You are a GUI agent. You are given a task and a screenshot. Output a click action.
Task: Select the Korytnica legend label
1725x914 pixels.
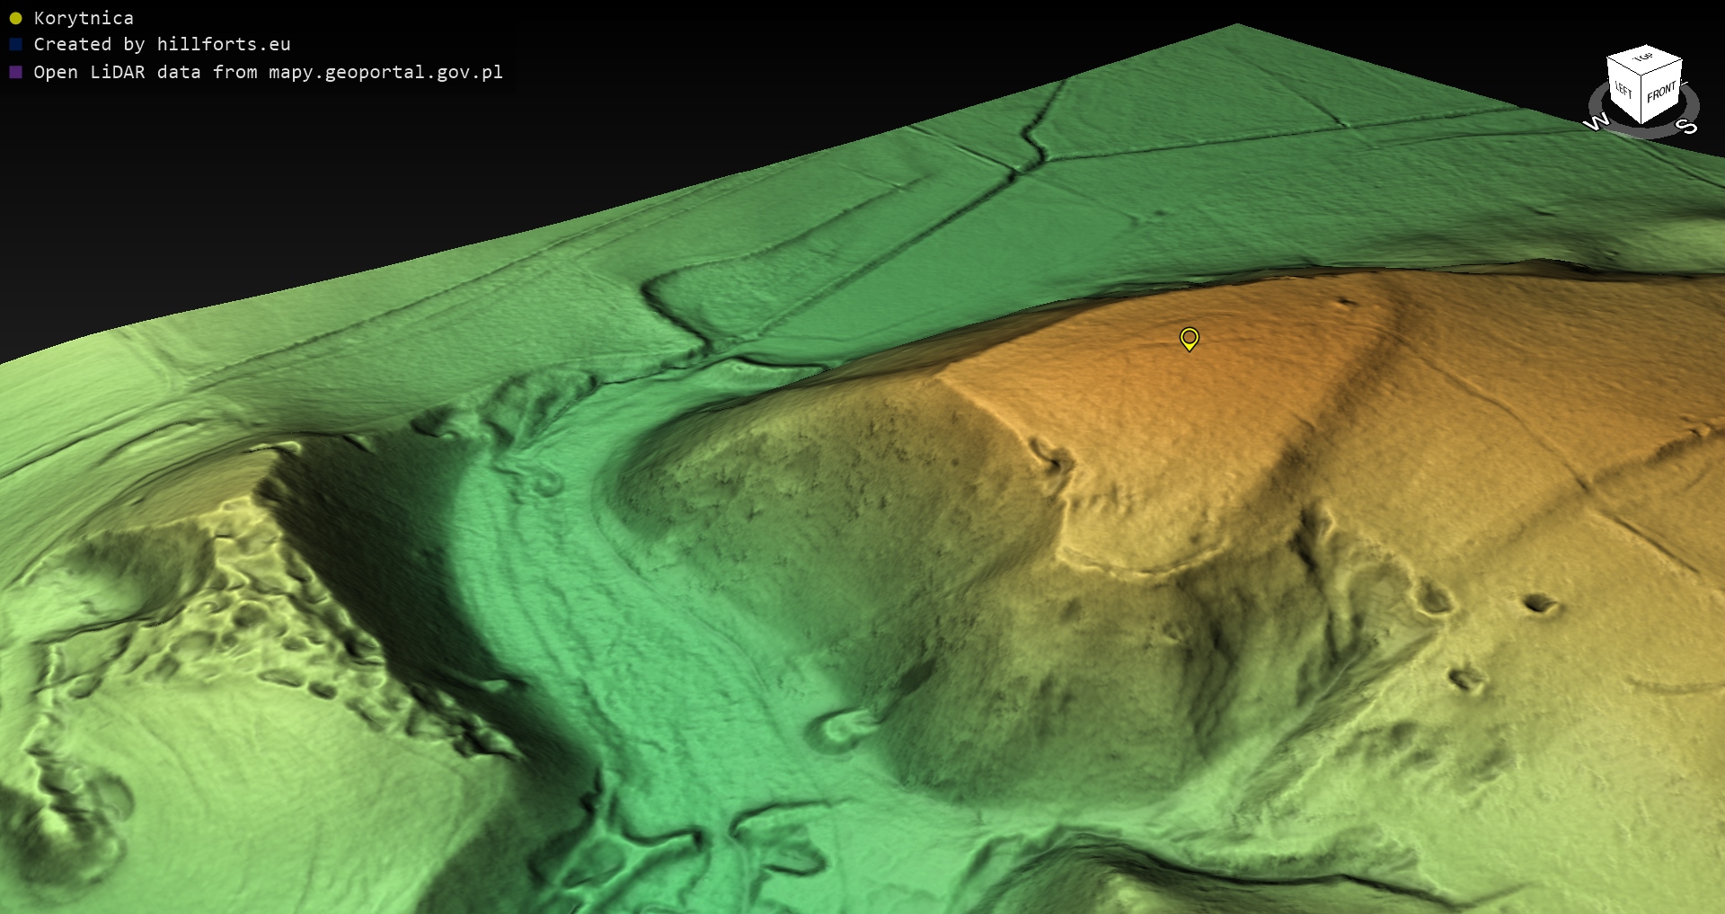point(84,18)
